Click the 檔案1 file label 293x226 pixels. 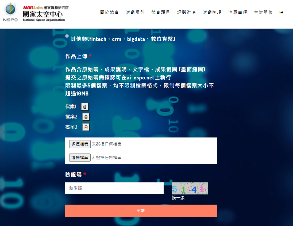71,106
